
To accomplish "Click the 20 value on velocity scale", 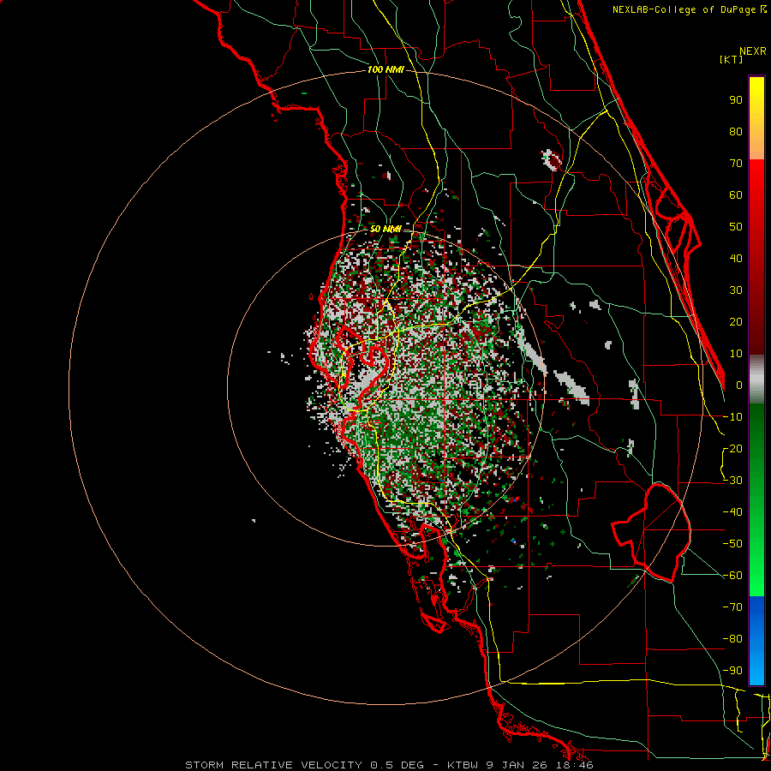I will click(x=736, y=322).
